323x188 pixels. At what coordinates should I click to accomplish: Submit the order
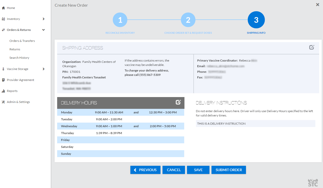coord(229,170)
